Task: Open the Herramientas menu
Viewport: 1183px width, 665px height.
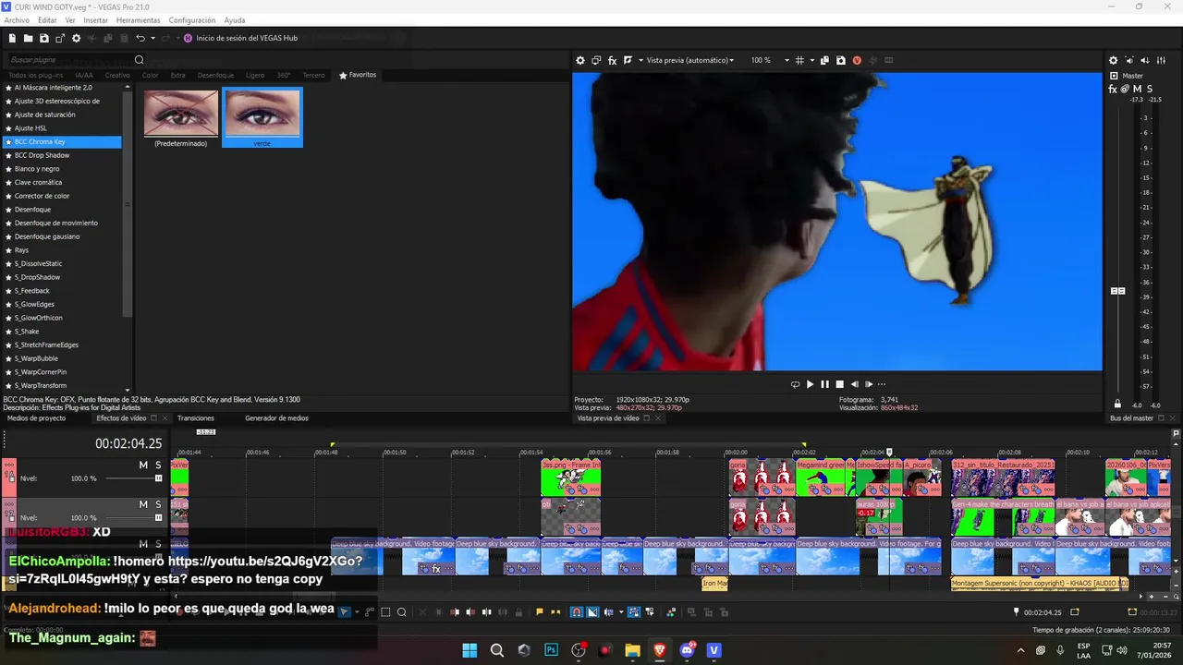Action: coord(138,20)
